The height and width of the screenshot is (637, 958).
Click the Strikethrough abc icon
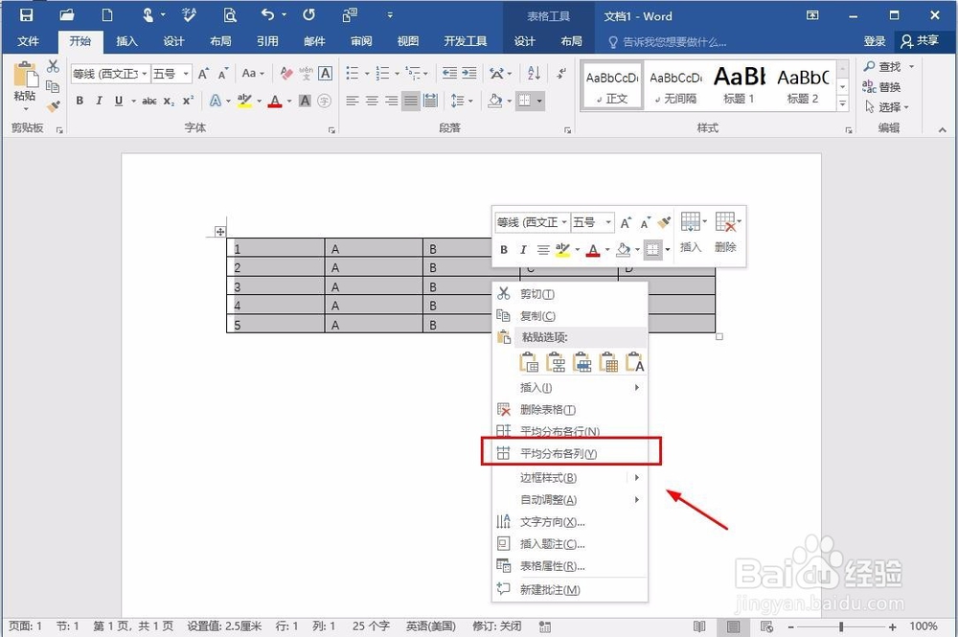149,101
